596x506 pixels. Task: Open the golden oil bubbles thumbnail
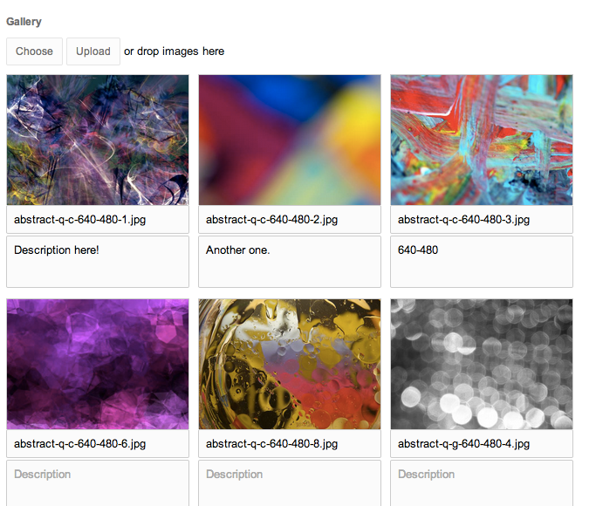(x=290, y=365)
